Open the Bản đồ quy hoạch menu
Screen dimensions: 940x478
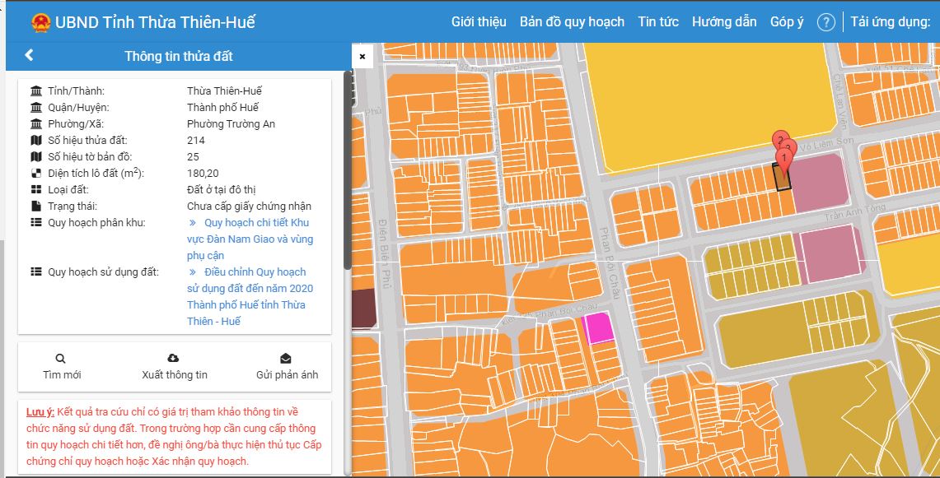coord(572,22)
